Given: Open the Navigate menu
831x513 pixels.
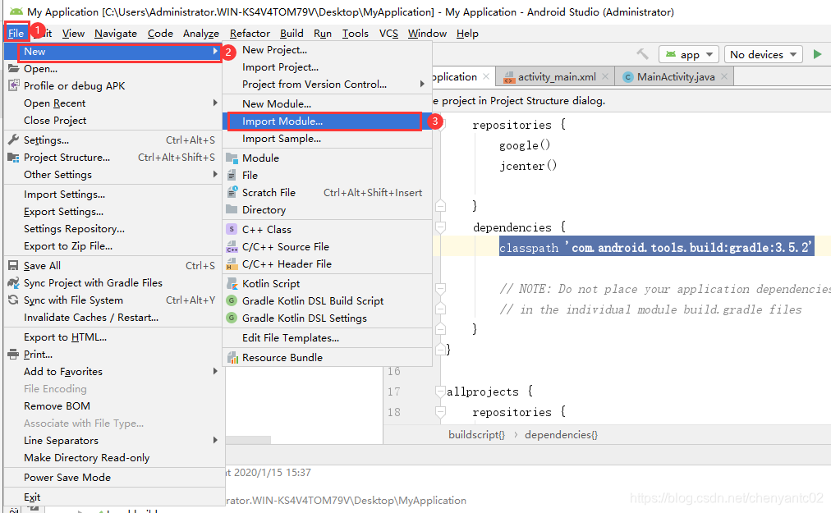Looking at the screenshot, I should [x=116, y=34].
